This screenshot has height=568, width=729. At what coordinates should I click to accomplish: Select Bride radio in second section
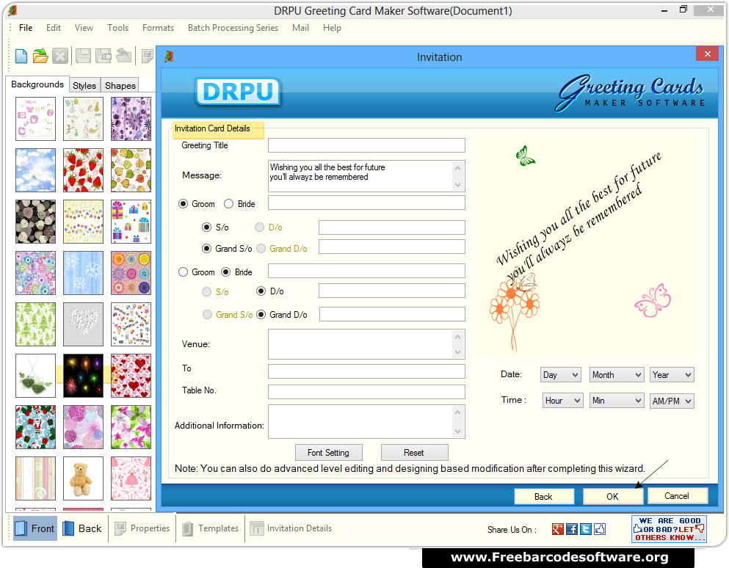(x=226, y=272)
